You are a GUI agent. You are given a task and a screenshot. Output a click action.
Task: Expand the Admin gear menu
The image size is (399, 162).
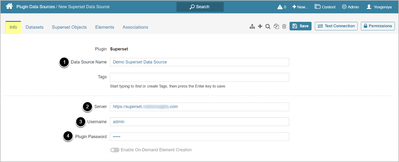click(x=350, y=7)
